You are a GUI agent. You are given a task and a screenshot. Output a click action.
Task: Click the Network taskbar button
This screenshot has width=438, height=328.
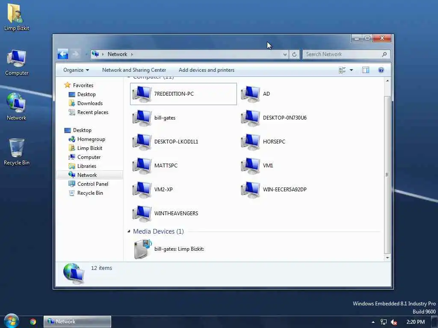tap(77, 322)
